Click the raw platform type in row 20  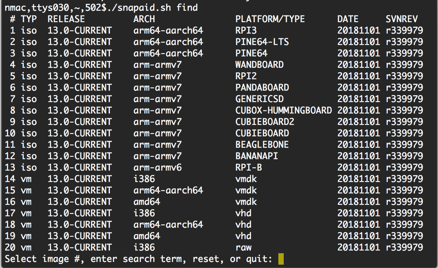pyautogui.click(x=243, y=248)
